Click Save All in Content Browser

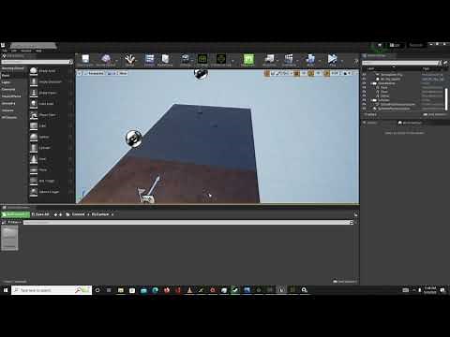(40, 214)
